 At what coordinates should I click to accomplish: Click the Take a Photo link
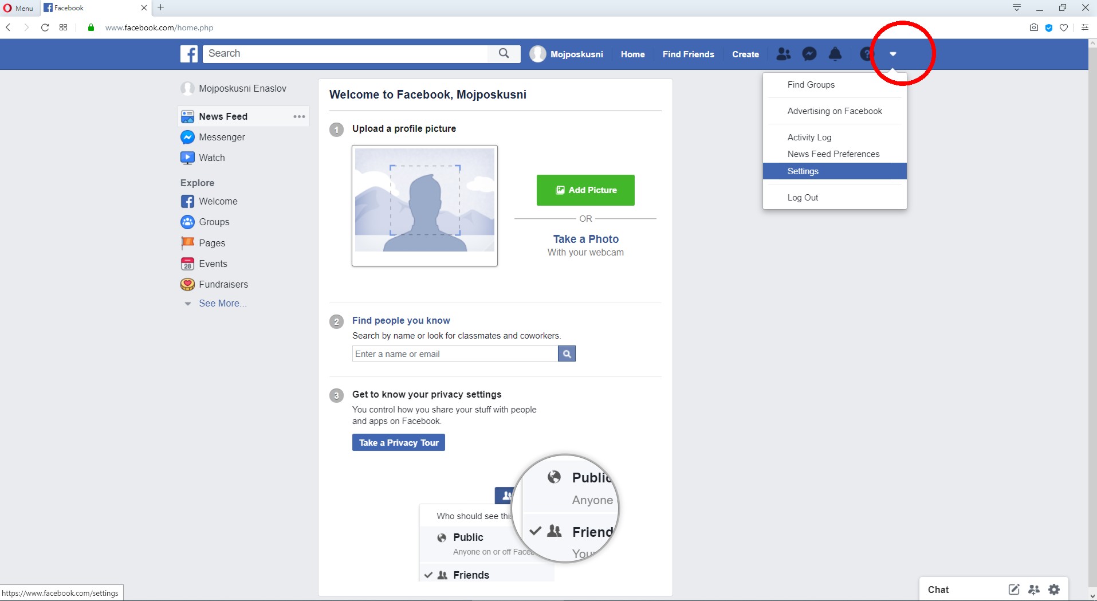tap(585, 239)
